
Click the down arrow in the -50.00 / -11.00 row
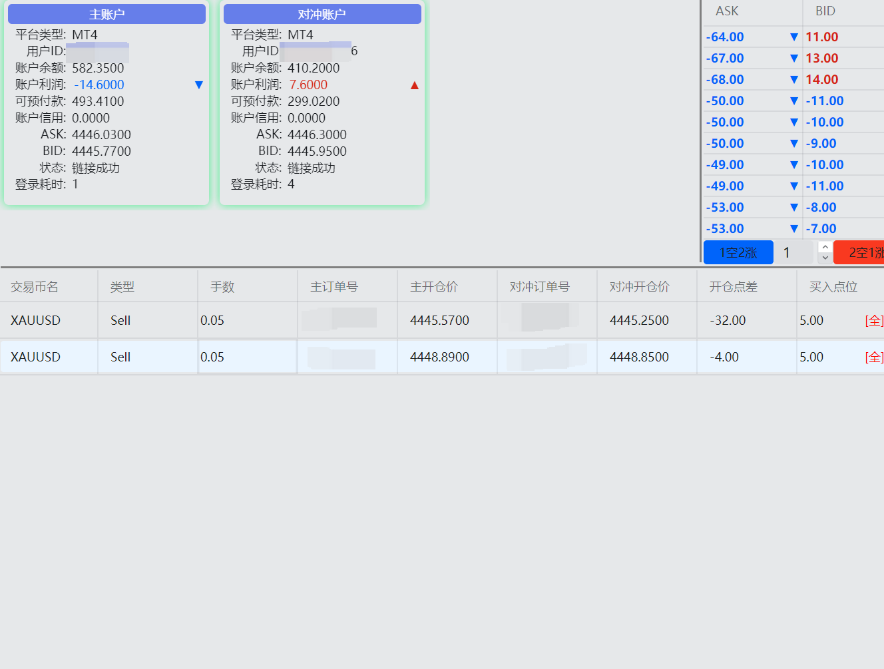(x=793, y=101)
